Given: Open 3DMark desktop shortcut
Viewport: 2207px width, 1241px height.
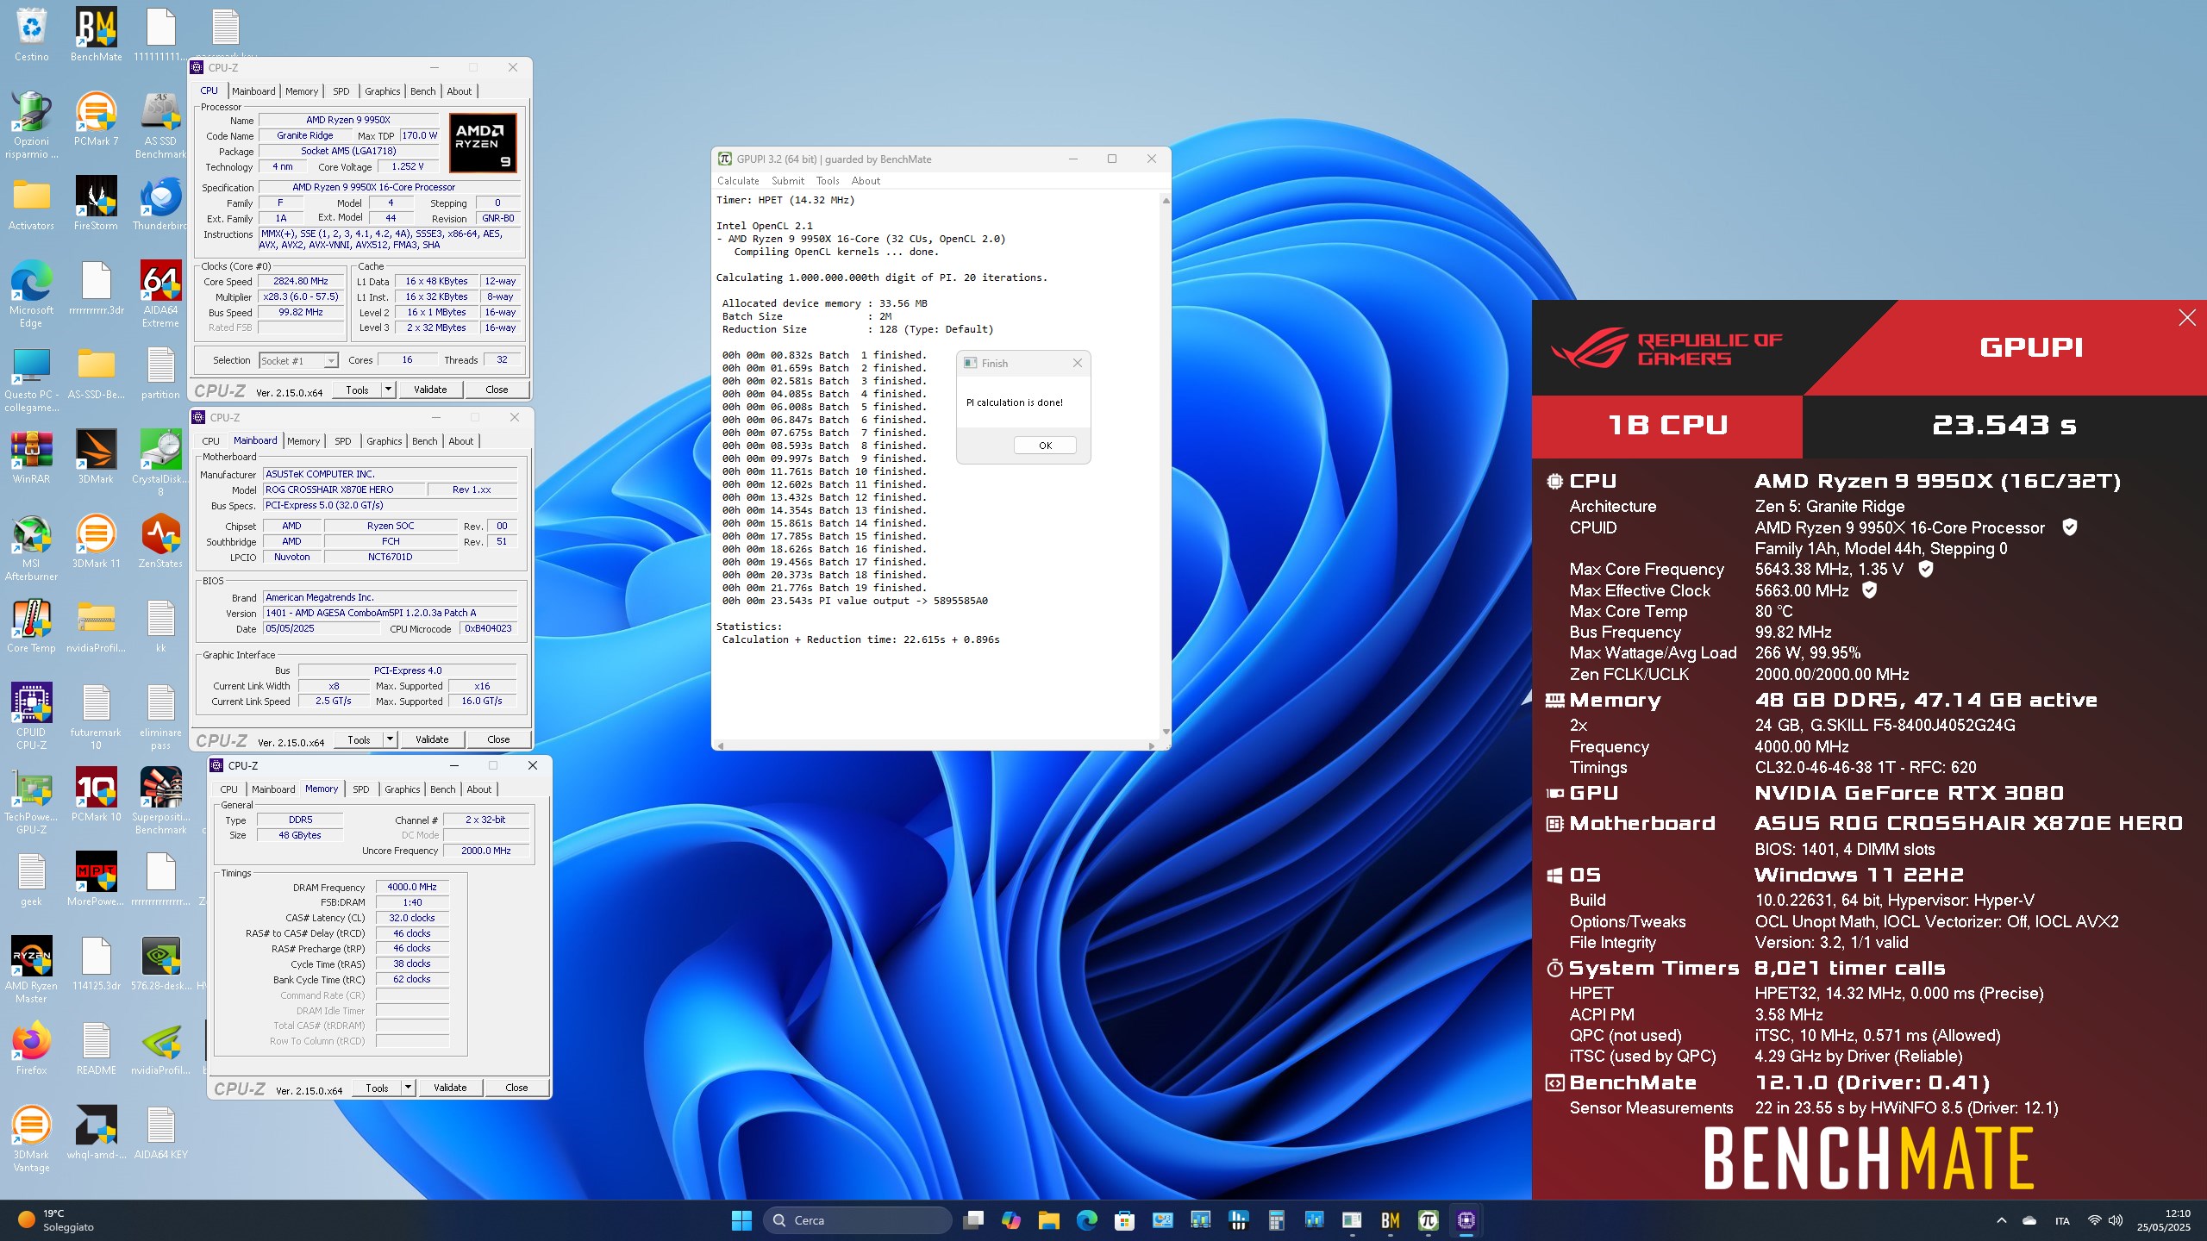Looking at the screenshot, I should pyautogui.click(x=96, y=457).
